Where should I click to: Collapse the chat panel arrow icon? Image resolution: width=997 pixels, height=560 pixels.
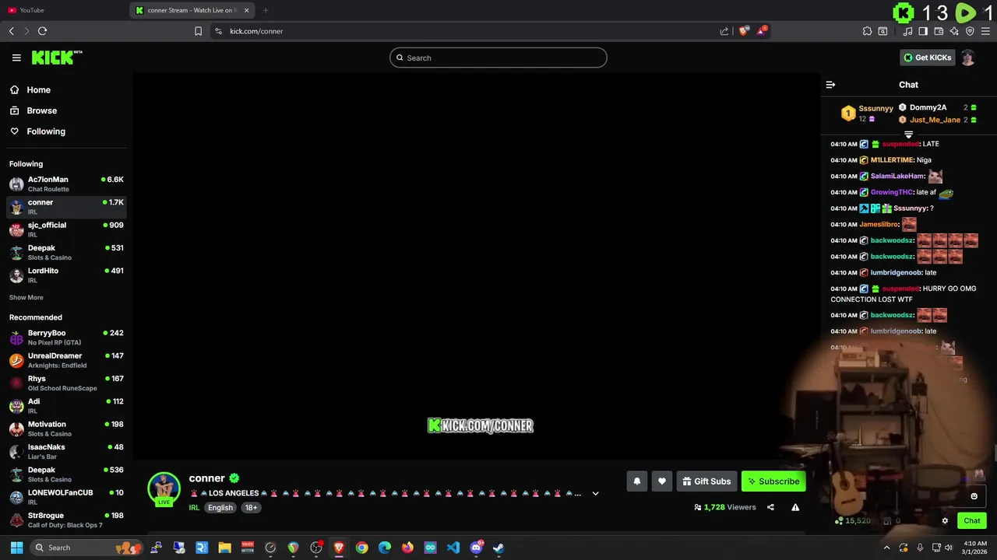coord(830,85)
